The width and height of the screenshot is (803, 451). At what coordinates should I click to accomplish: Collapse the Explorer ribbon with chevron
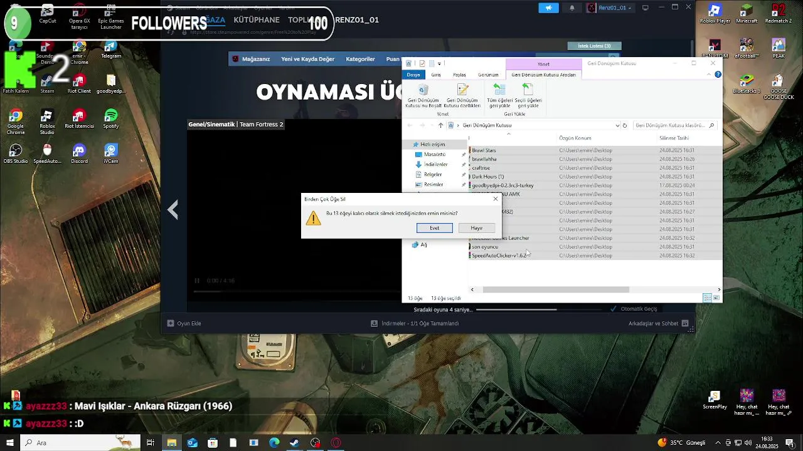[710, 75]
